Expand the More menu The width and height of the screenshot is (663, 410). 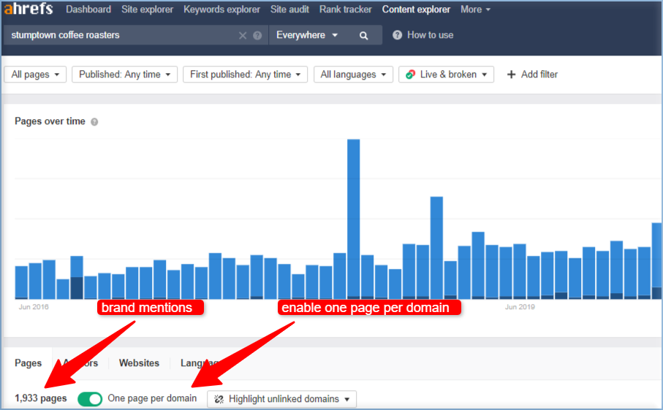[475, 10]
